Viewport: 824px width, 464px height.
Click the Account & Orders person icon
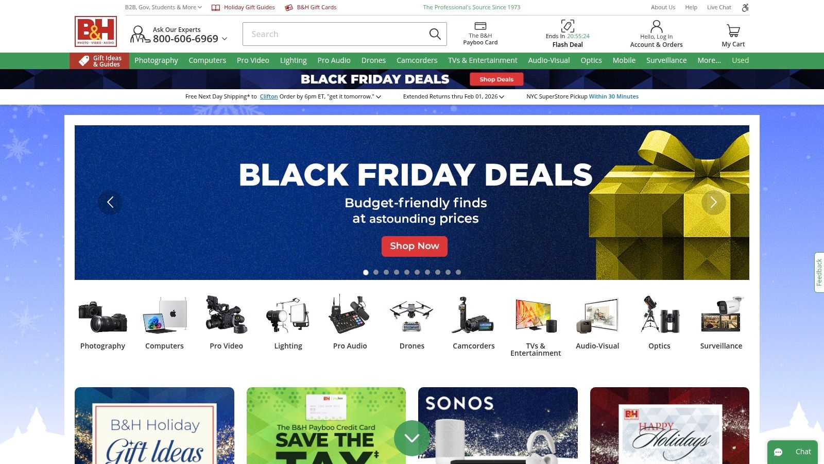coord(657,26)
